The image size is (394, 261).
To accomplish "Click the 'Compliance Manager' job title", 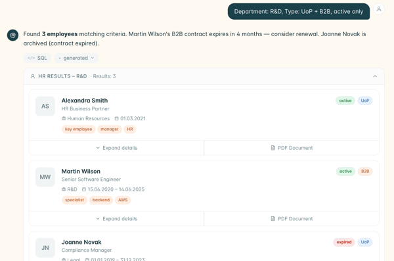I will pos(87,250).
